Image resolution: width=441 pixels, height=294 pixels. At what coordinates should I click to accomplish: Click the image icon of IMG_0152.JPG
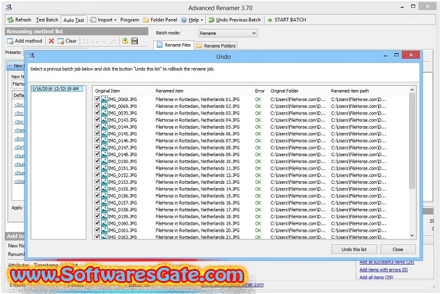click(x=104, y=175)
